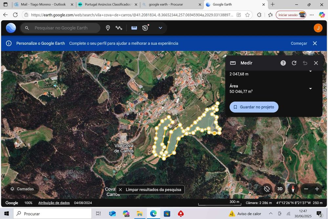Click the Aviso de calor weather widget
The width and height of the screenshot is (328, 219).
click(x=245, y=213)
